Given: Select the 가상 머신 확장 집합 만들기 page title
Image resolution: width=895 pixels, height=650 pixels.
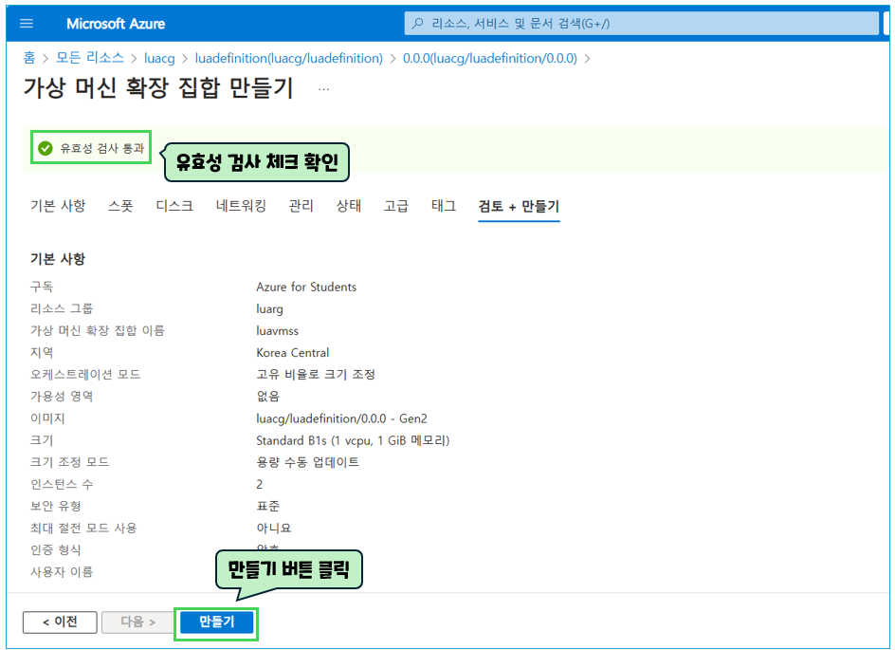Looking at the screenshot, I should click(158, 88).
